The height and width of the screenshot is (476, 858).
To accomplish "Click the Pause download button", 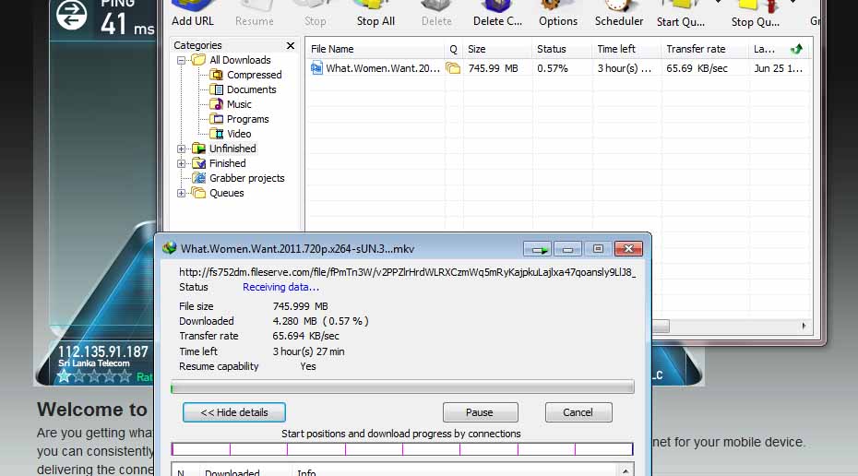I will tap(480, 412).
